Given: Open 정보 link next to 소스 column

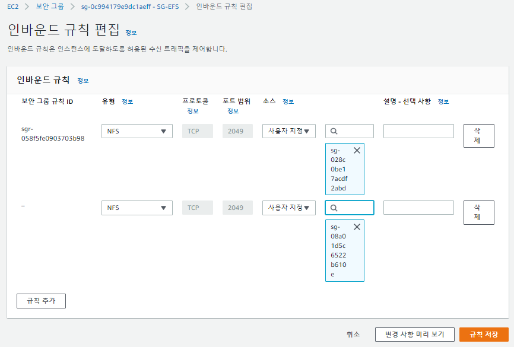Looking at the screenshot, I should (x=288, y=101).
